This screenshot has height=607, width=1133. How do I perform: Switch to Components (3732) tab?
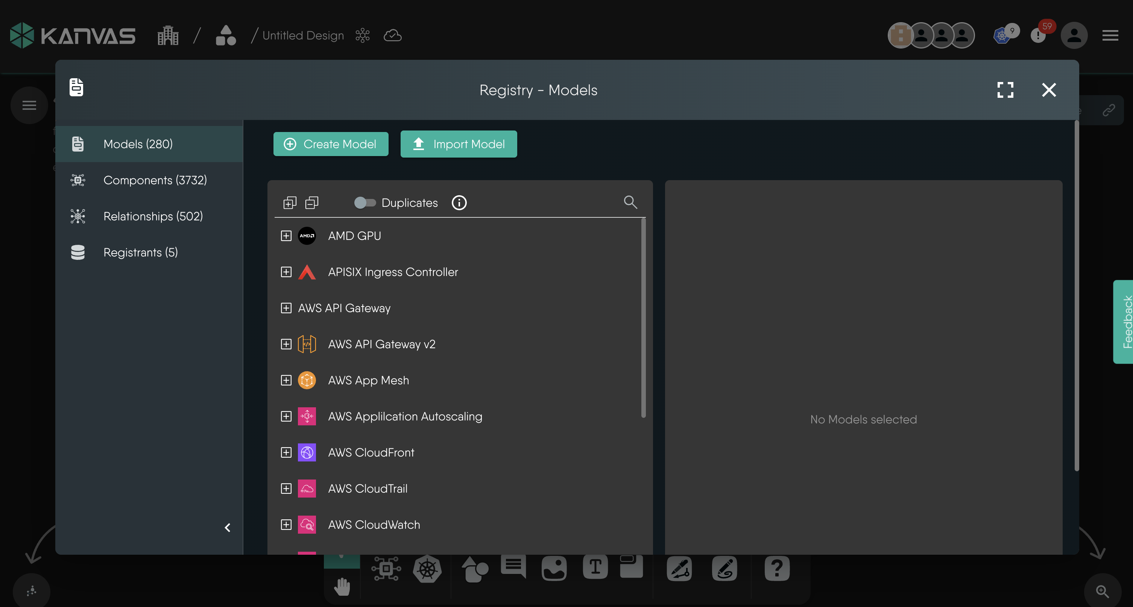point(154,180)
